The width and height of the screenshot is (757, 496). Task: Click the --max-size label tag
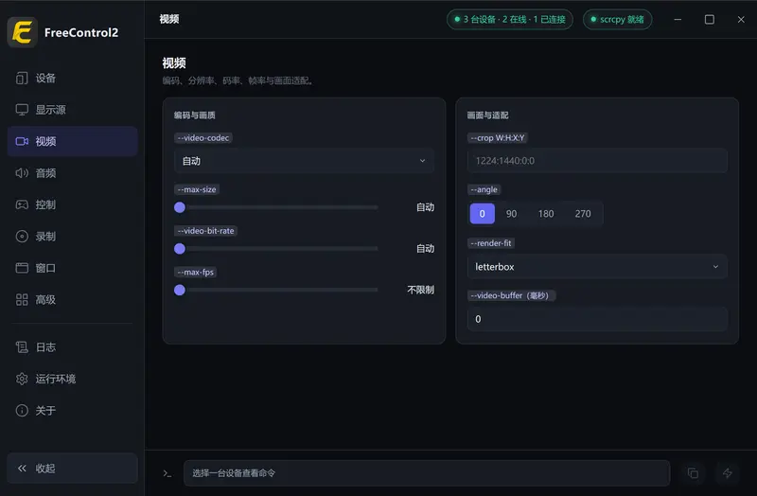pyautogui.click(x=197, y=189)
